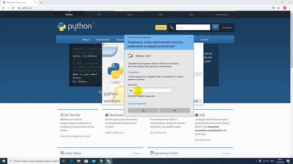Click the page vertical scrollbar
This screenshot has height=164, width=293.
[x=292, y=40]
